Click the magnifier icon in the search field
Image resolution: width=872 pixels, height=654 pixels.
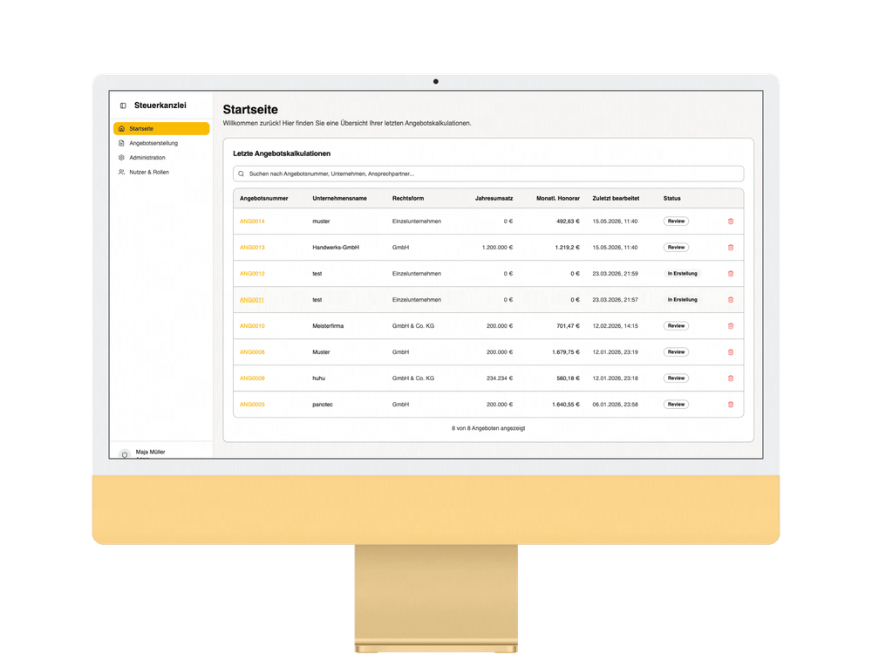tap(241, 174)
